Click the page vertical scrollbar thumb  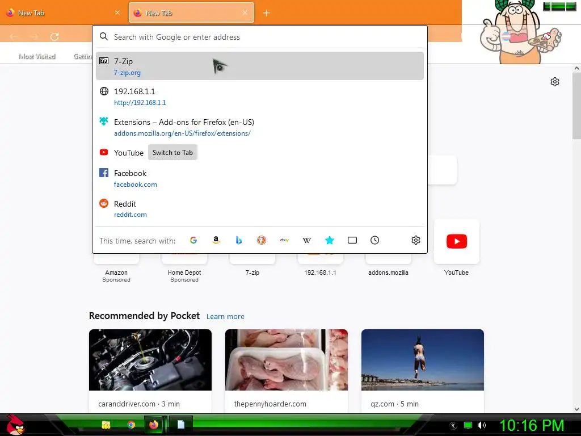click(576, 106)
